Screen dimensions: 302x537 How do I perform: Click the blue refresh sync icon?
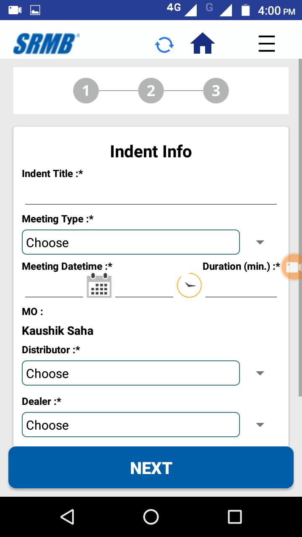[x=164, y=44]
